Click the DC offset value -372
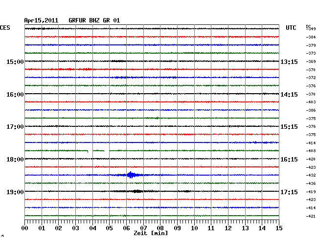The width and height of the screenshot is (318, 241). [311, 78]
